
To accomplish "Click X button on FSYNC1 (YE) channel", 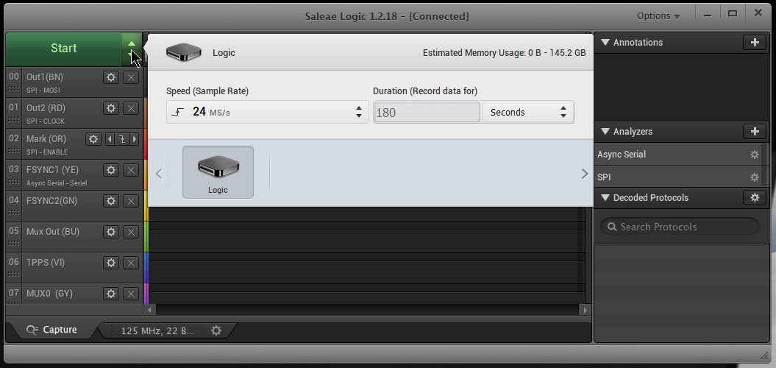I will coord(131,170).
